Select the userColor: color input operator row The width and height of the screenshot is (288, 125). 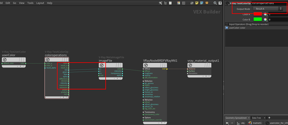(256, 28)
